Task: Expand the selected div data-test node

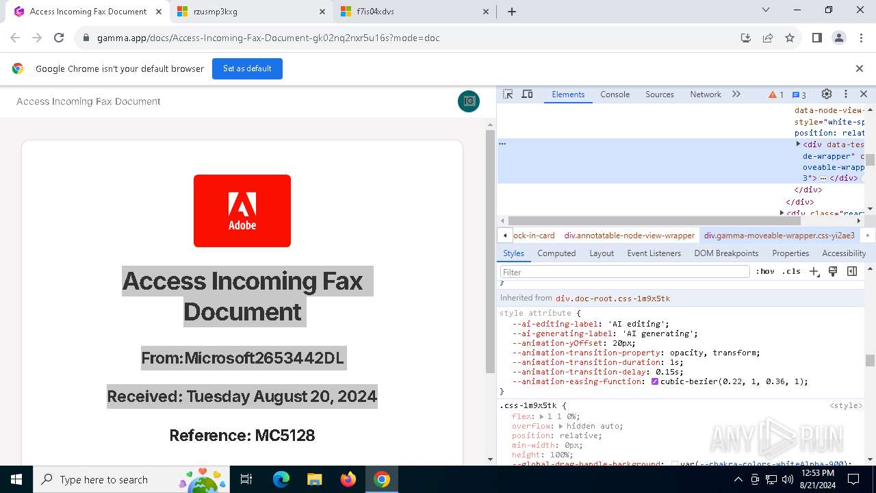Action: pos(798,144)
